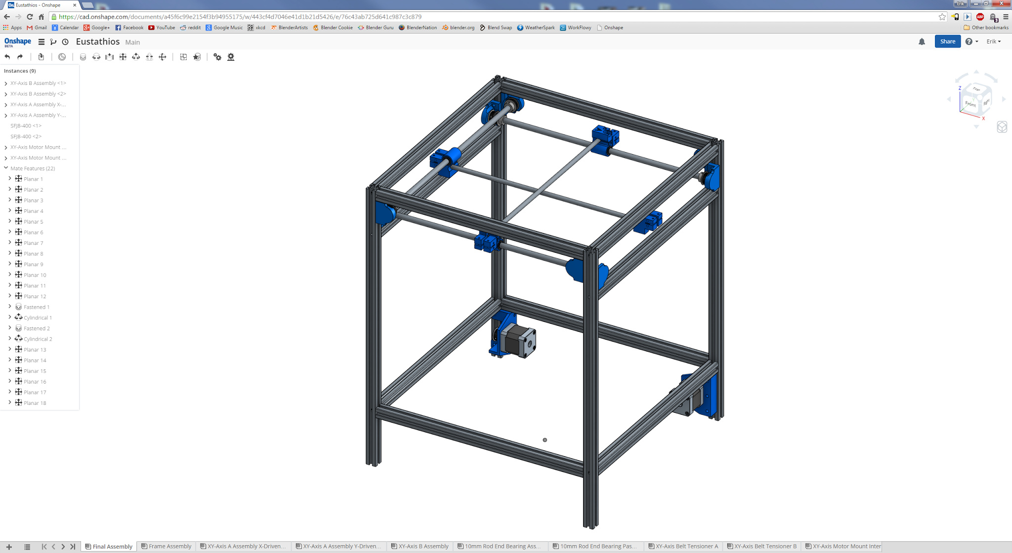1012x553 pixels.
Task: Expand the Fastened 1 mate
Action: pos(9,307)
